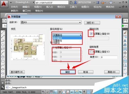129x94 pixels.
Task: Select the Line draw tool
Action: pos(3,32)
